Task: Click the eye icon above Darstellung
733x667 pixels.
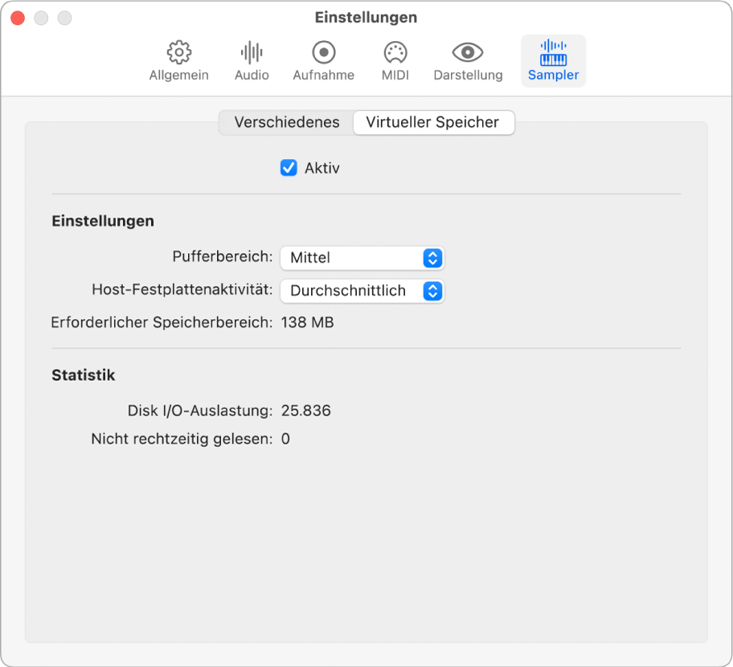Action: [x=469, y=53]
